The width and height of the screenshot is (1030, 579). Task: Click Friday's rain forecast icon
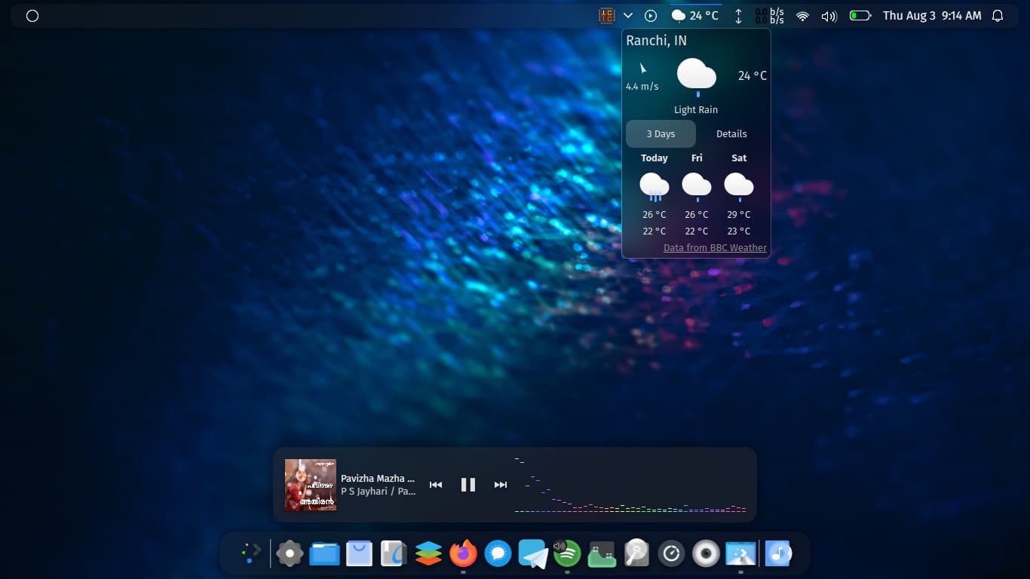coord(696,185)
